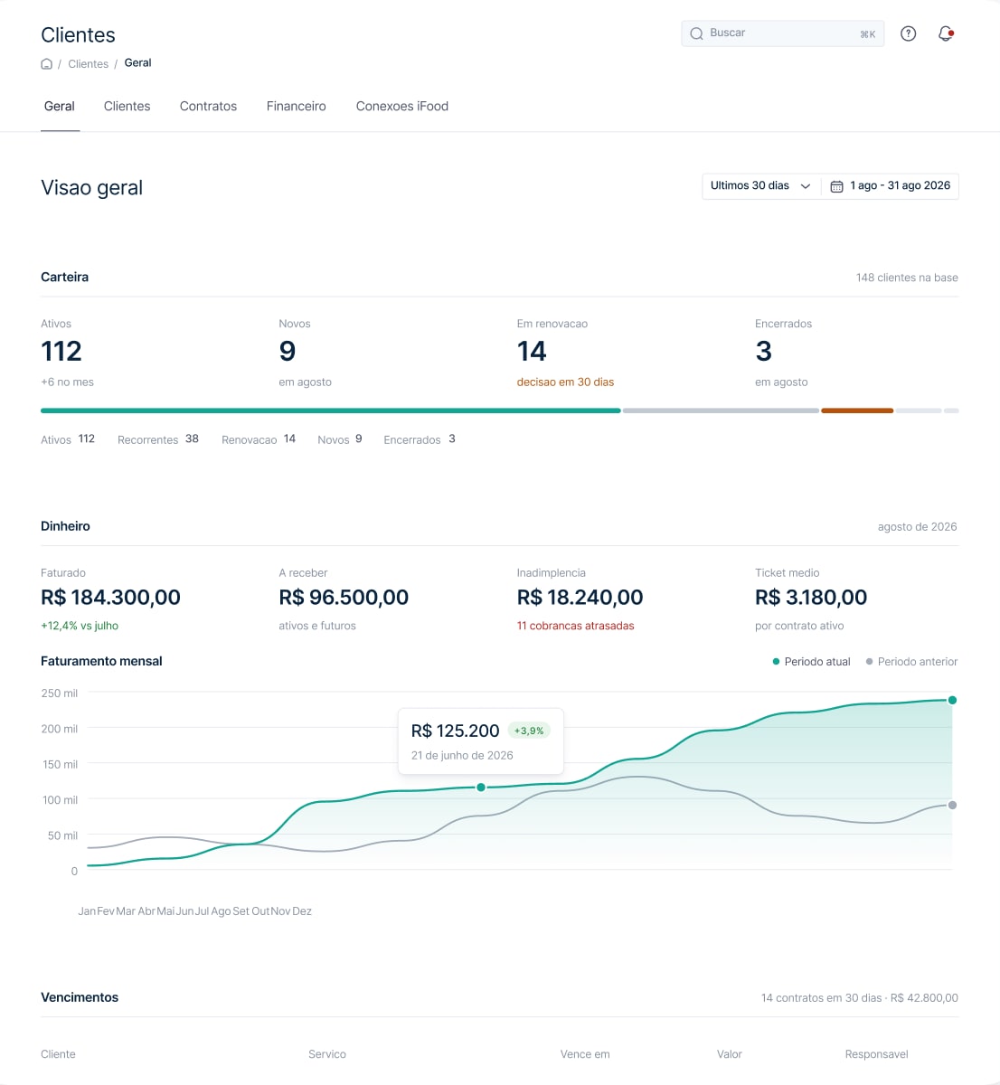Open notifications bell icon
Viewport: 1000px width, 1085px height.
[946, 33]
